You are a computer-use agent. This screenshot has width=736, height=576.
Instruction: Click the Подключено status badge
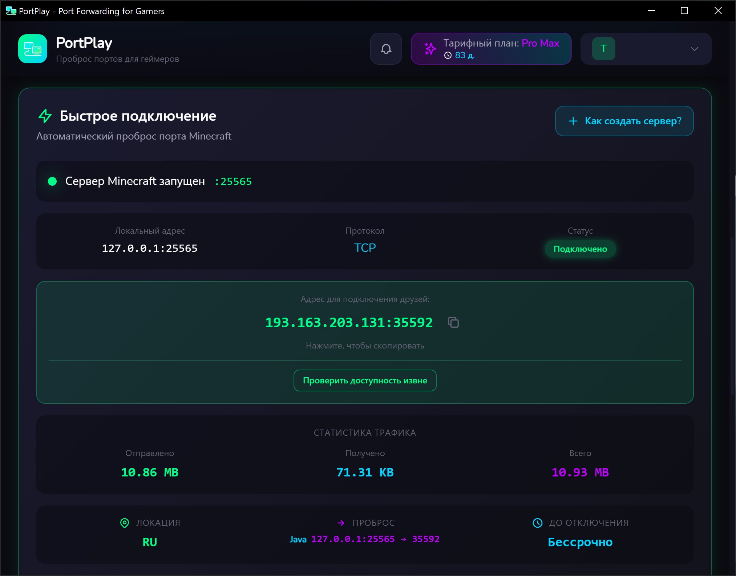pyautogui.click(x=580, y=249)
